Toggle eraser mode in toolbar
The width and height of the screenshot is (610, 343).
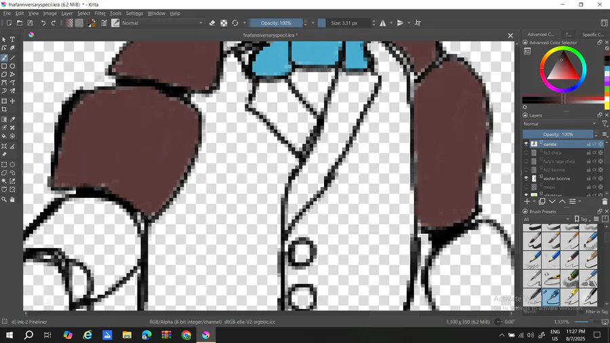click(x=212, y=23)
